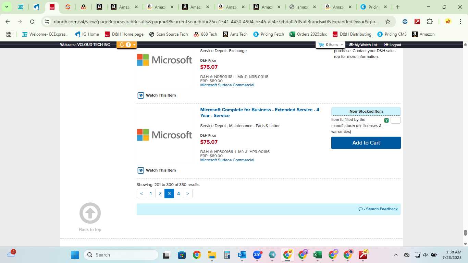Open Microsoft Surface Commercial link under NRB-00118

[x=227, y=85]
